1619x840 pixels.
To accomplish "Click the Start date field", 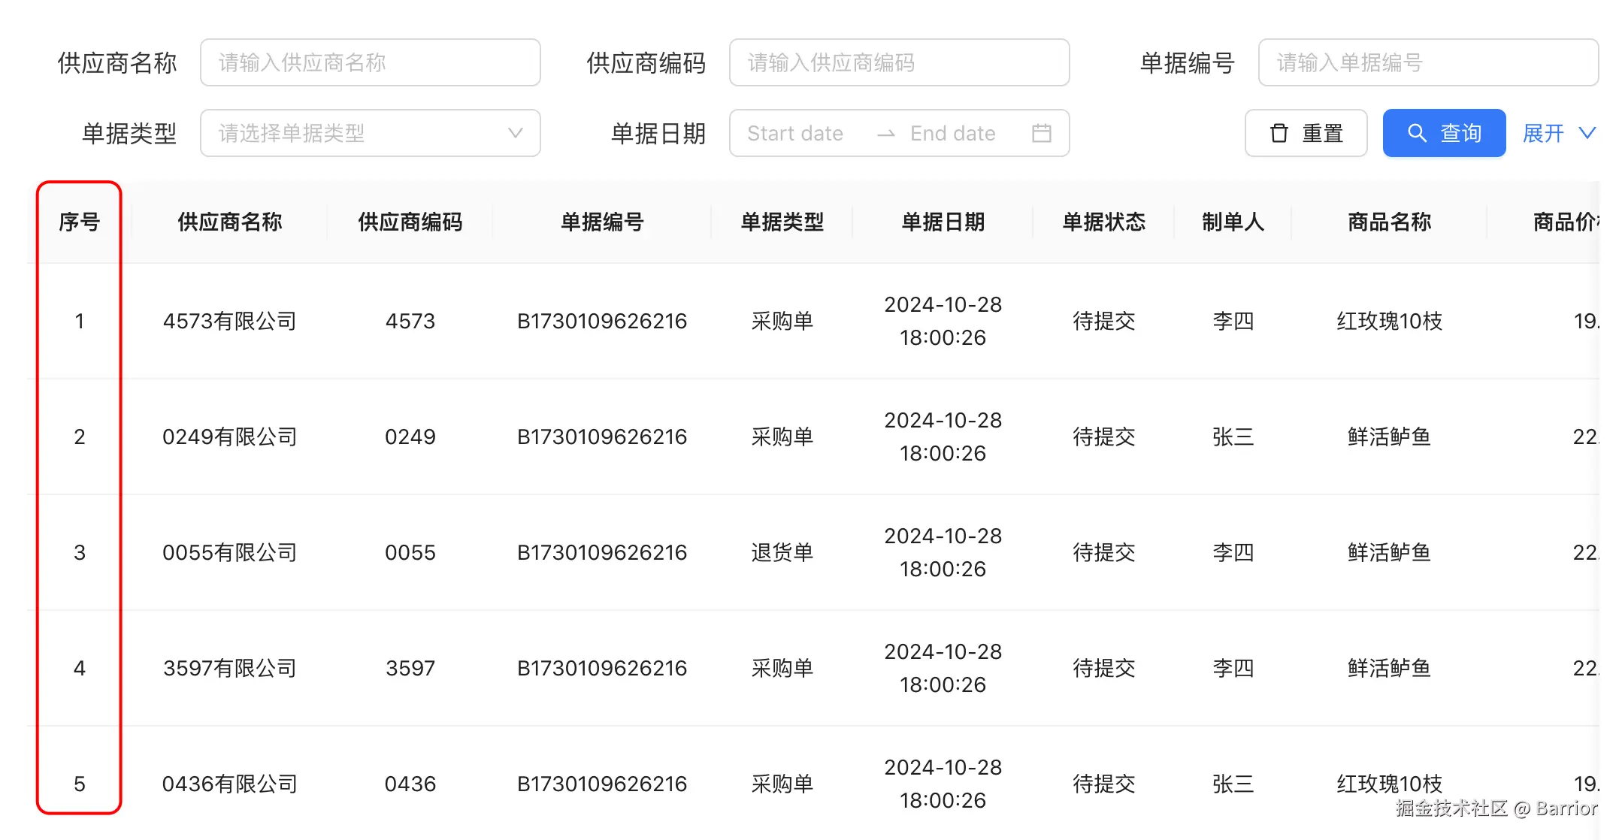I will [x=795, y=133].
